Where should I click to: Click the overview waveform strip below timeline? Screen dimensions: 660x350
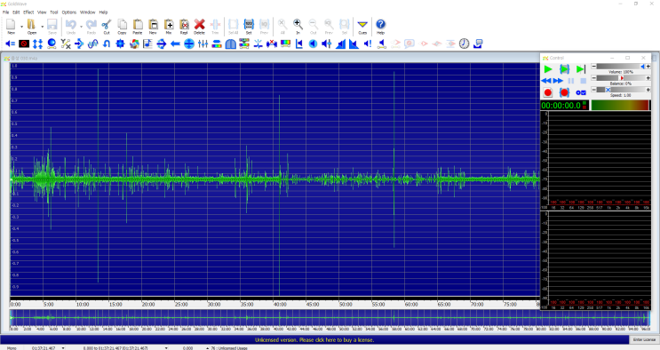(x=330, y=317)
